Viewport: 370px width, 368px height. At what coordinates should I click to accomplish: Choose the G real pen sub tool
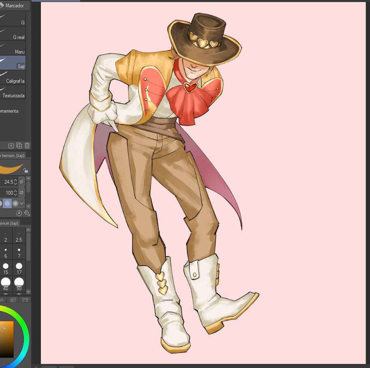pos(13,34)
